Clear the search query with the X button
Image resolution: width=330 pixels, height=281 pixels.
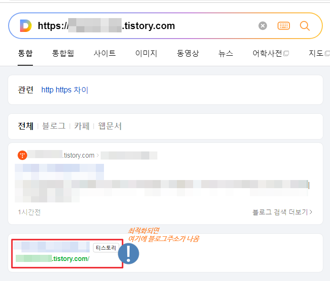coord(263,26)
